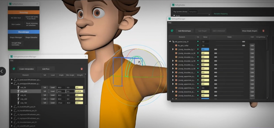Toggle visibility dot for l_body_shoulder_ry_90

tap(198, 61)
